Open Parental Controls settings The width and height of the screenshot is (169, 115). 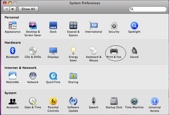53,101
